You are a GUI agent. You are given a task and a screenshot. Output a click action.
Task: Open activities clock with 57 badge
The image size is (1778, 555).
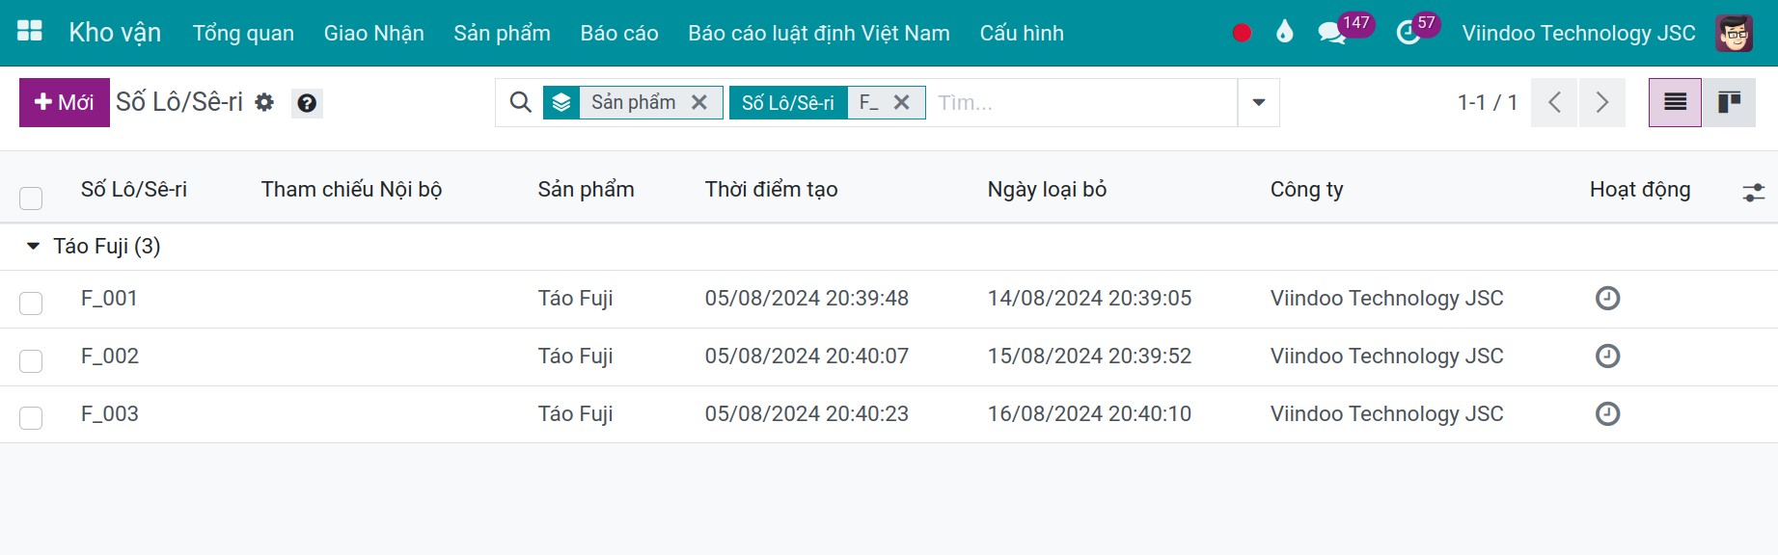click(1417, 30)
